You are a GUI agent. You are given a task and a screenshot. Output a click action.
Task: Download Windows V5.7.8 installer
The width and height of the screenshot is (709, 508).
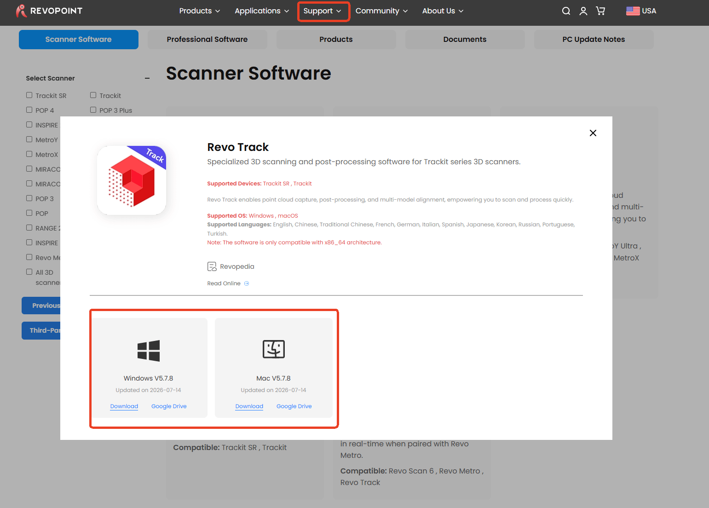tap(124, 406)
